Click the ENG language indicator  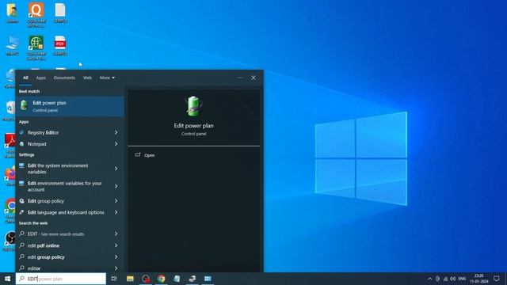click(462, 279)
